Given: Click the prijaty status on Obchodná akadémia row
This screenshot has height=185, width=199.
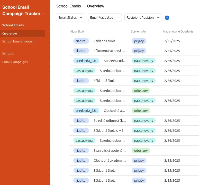Looking at the screenshot, I should [139, 161].
